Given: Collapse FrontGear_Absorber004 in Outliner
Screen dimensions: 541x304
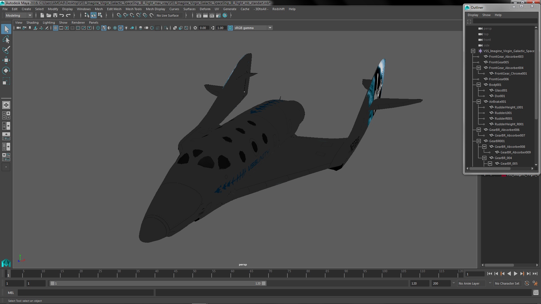Looking at the screenshot, I should click(x=479, y=68).
